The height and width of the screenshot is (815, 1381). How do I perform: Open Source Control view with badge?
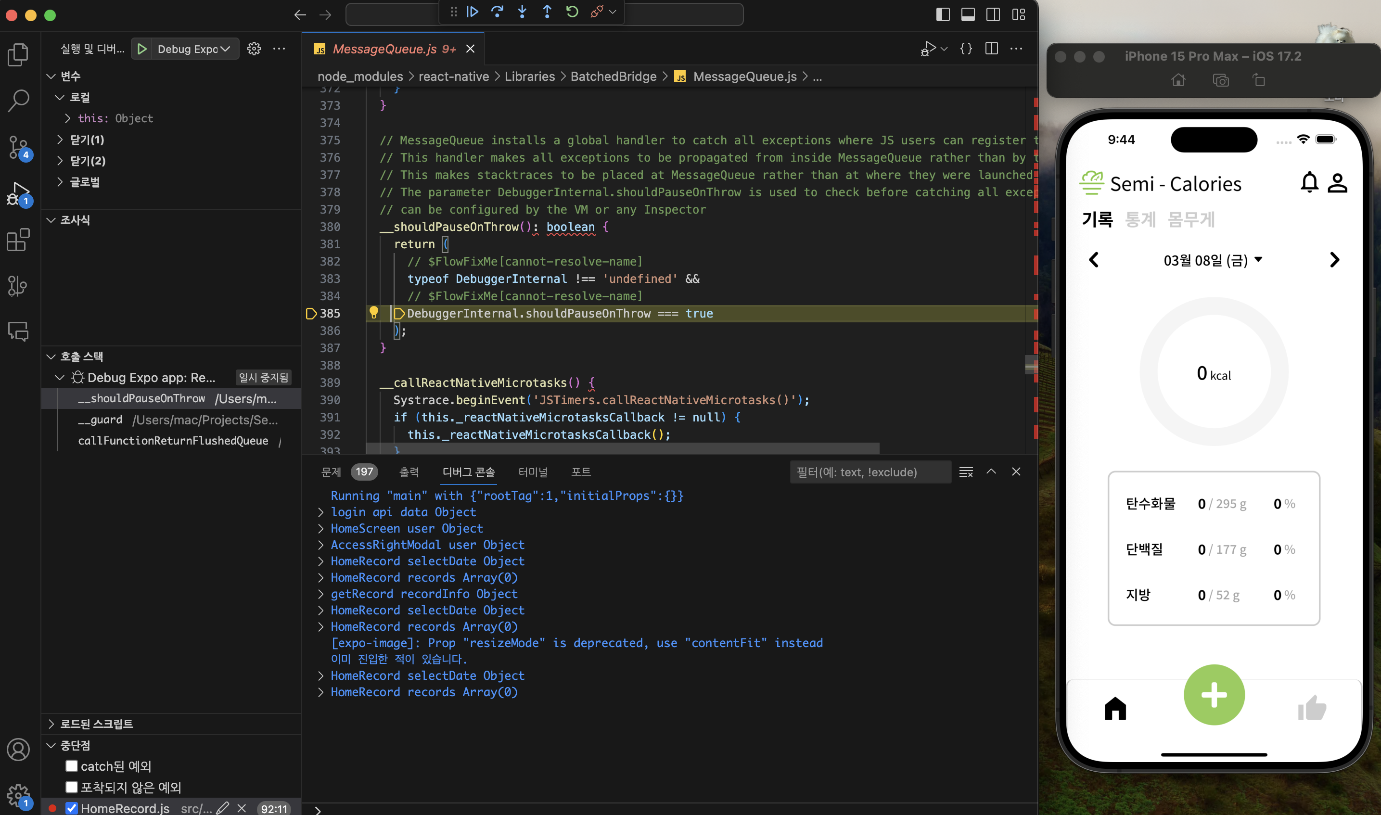coord(18,147)
